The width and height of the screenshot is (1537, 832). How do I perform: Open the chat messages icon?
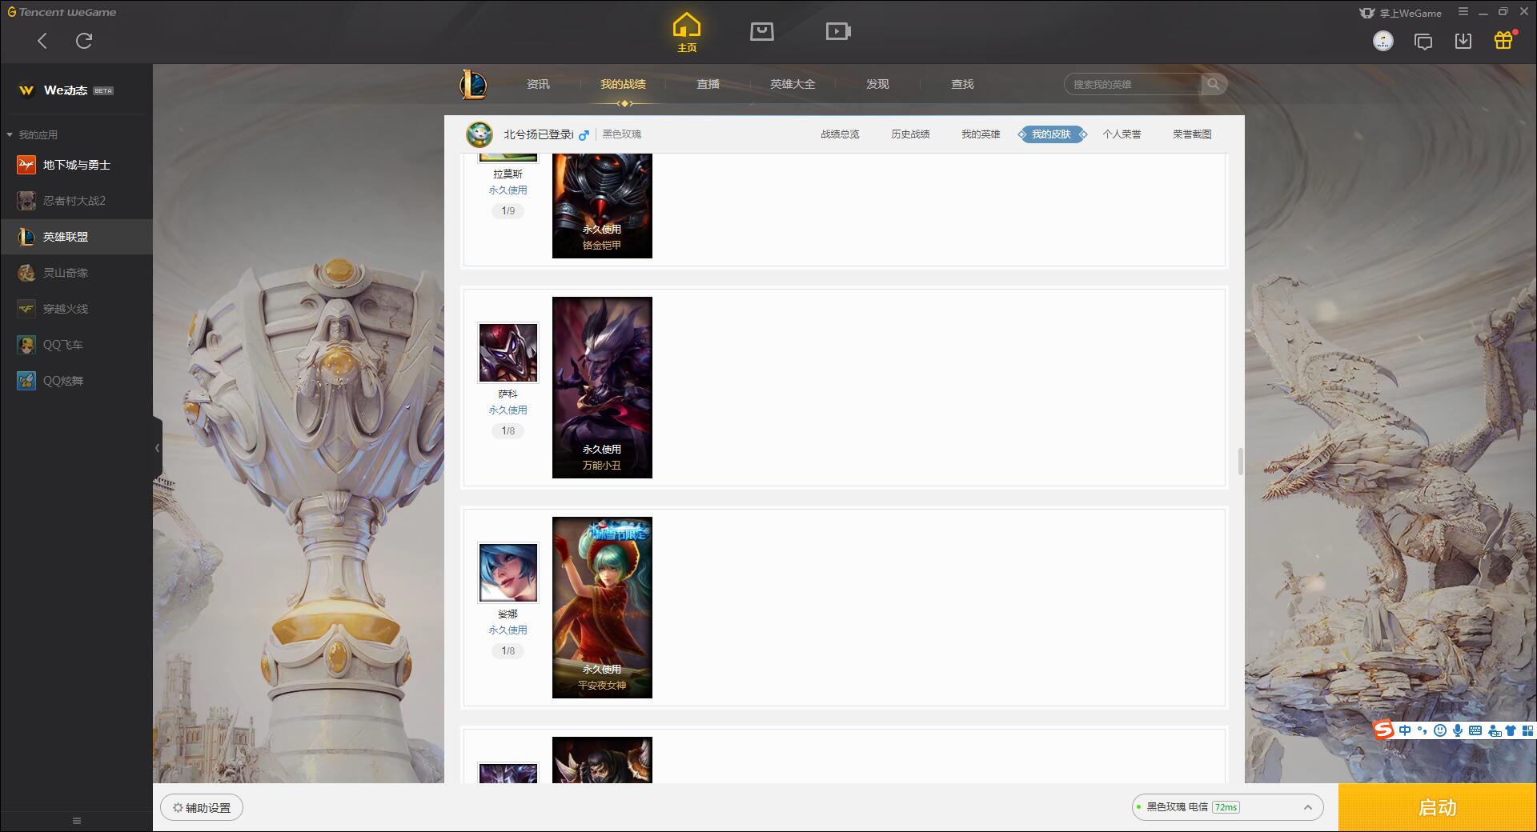pyautogui.click(x=1423, y=41)
